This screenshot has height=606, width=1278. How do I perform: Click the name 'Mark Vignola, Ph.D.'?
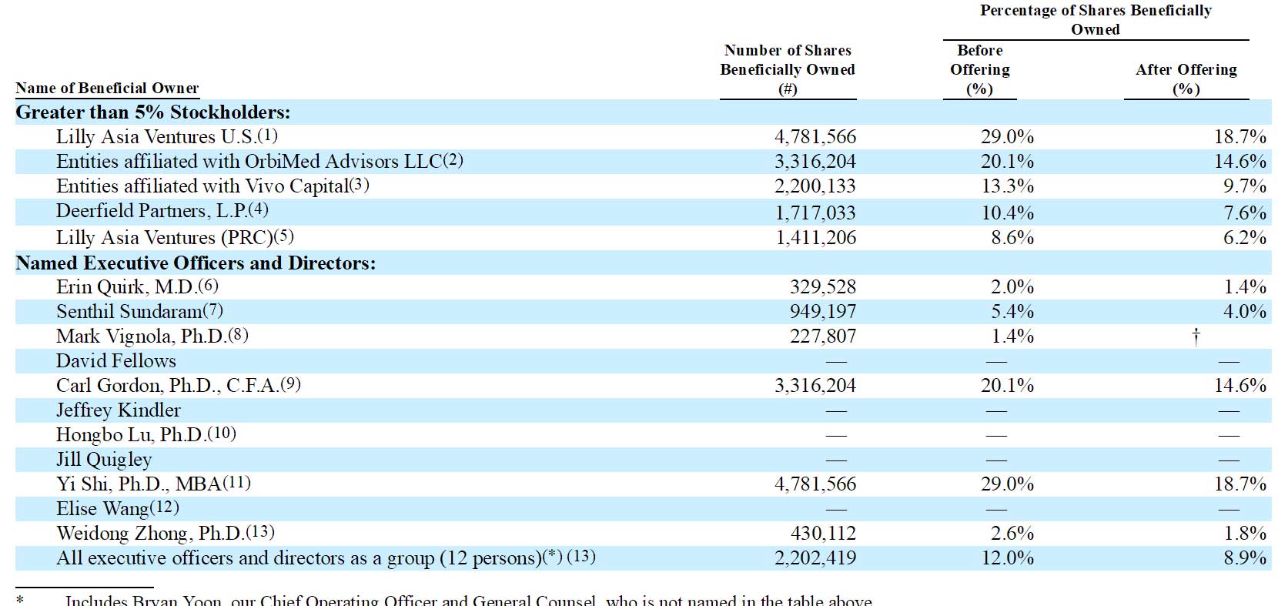coord(142,336)
